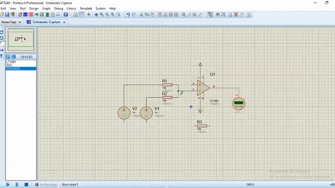Screen dimensions: 335x188
Task: Open the Design menu
Action: [x=33, y=8]
